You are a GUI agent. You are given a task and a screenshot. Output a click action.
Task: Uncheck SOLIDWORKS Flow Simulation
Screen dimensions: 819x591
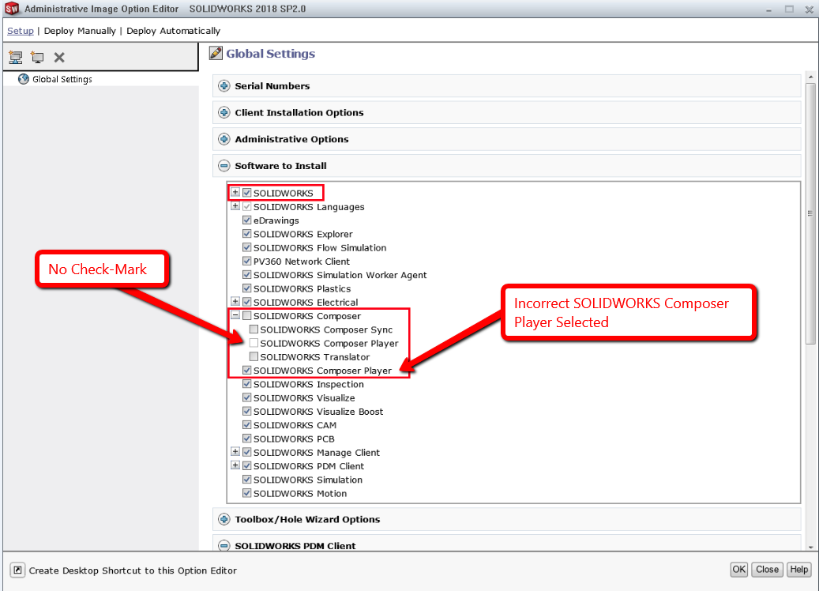pos(247,247)
